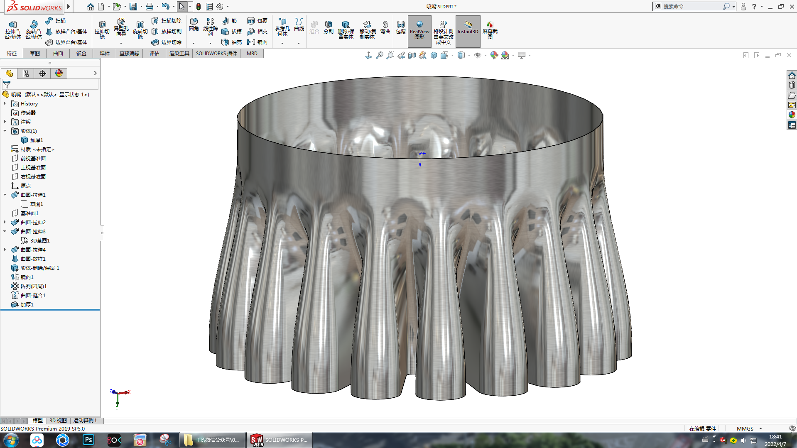Switch to the 曲面 surface tab

58,54
